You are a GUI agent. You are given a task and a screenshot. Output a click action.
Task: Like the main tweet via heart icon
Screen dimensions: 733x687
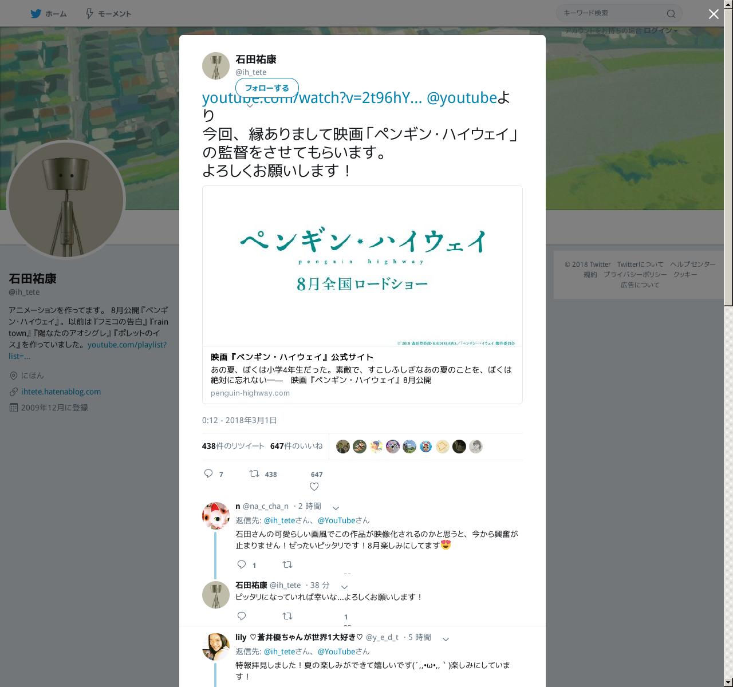314,487
